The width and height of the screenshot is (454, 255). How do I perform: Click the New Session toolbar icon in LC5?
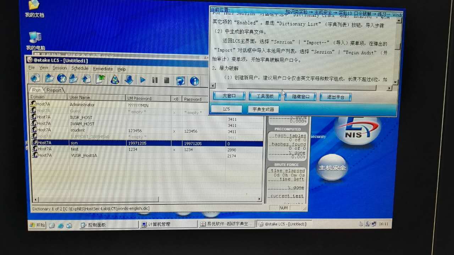[35, 78]
